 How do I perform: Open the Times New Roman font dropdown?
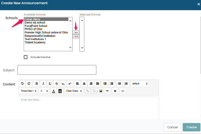point(28,91)
